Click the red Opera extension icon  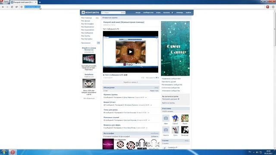click(267, 7)
